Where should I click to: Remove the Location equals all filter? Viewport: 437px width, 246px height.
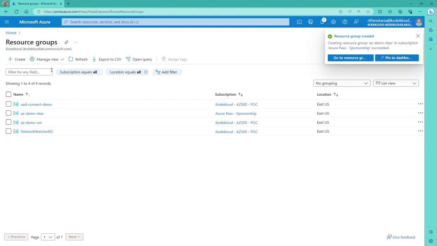146,72
